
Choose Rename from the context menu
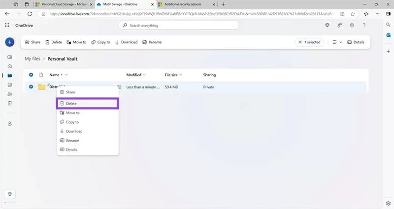(x=72, y=141)
